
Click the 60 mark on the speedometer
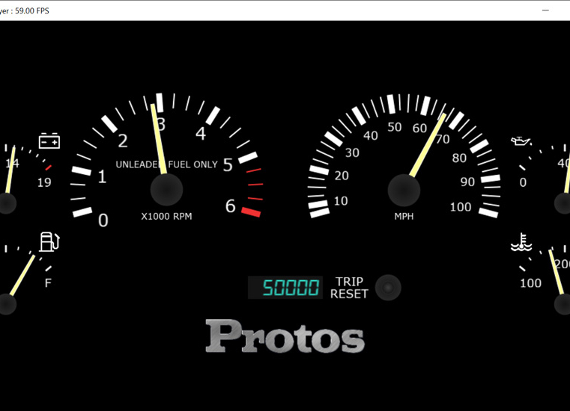(x=419, y=129)
